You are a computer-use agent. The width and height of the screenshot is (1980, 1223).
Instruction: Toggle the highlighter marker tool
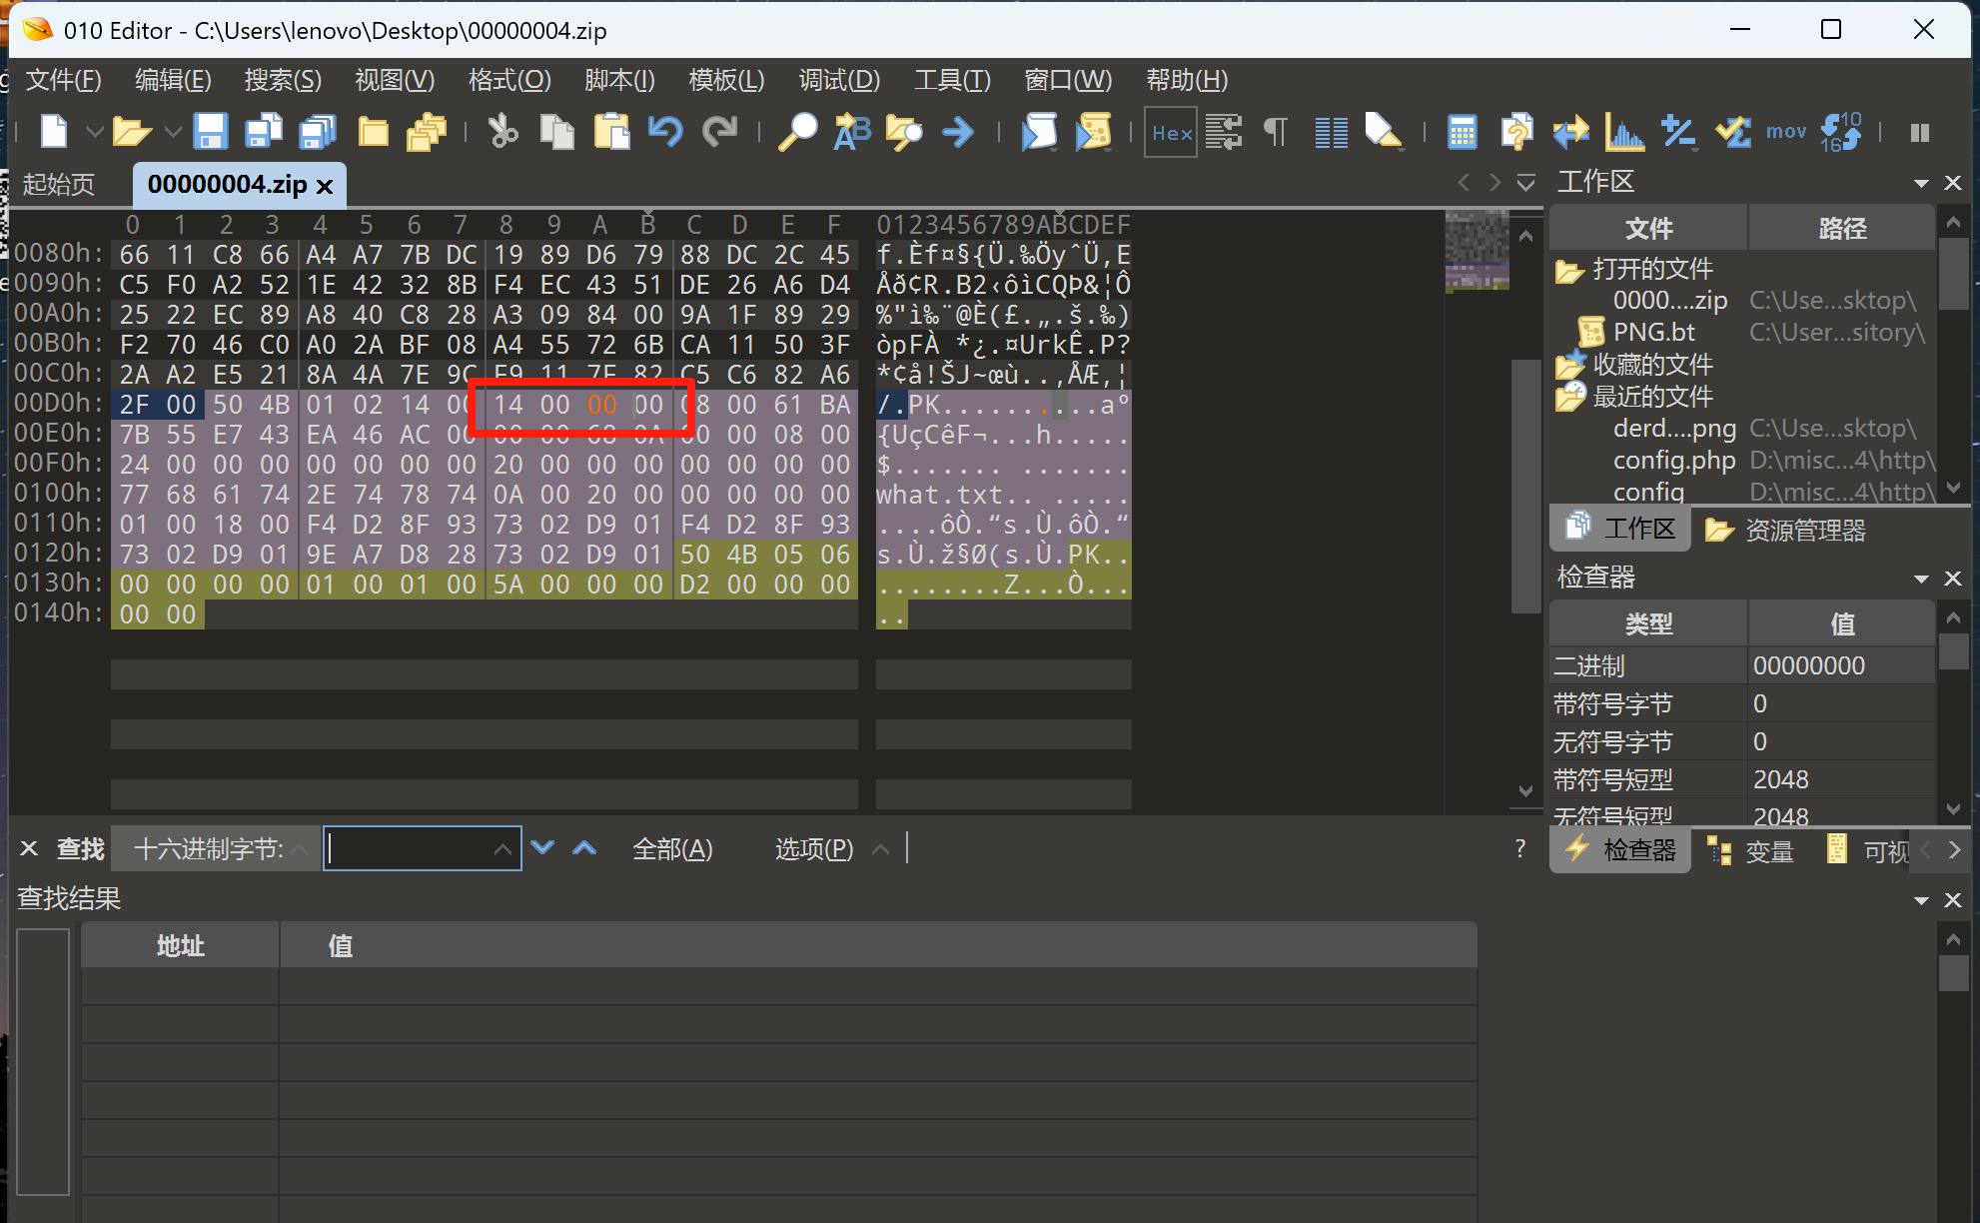point(1384,132)
